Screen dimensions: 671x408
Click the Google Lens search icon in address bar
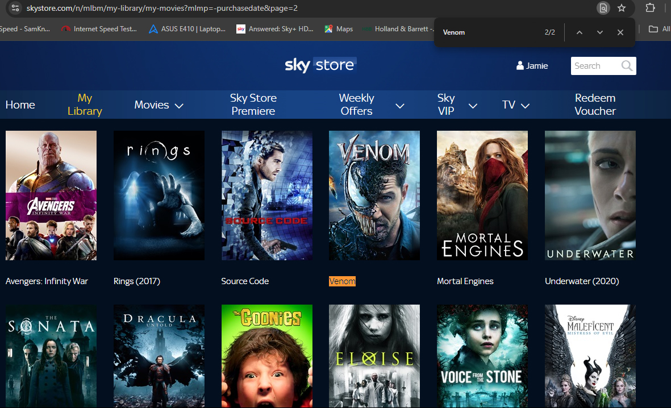[x=603, y=8]
